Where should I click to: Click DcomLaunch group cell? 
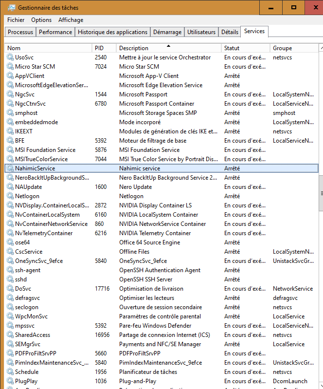tap(290, 381)
